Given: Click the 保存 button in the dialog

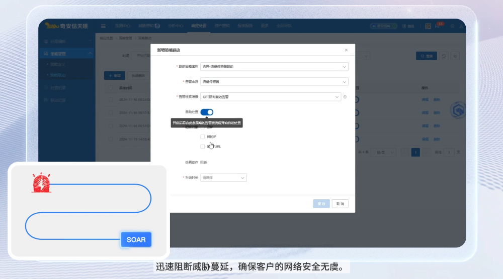Looking at the screenshot, I should (x=321, y=204).
